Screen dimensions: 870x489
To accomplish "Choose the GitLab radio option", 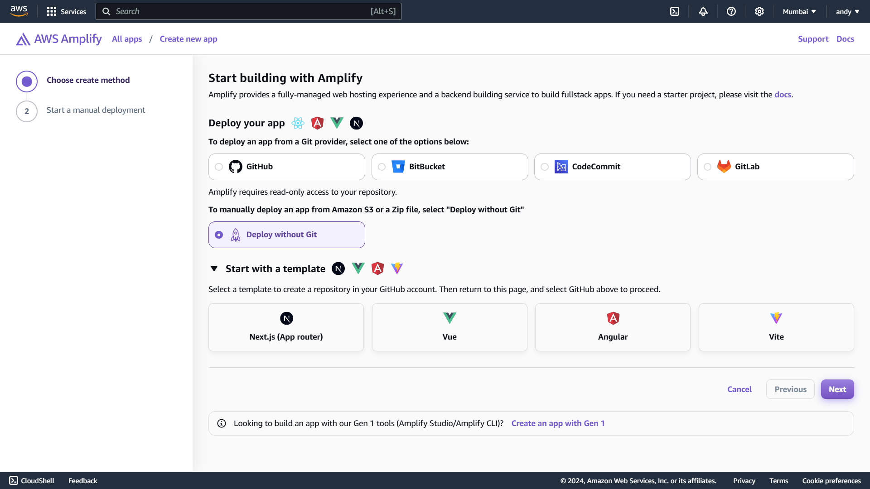I will pos(707,167).
